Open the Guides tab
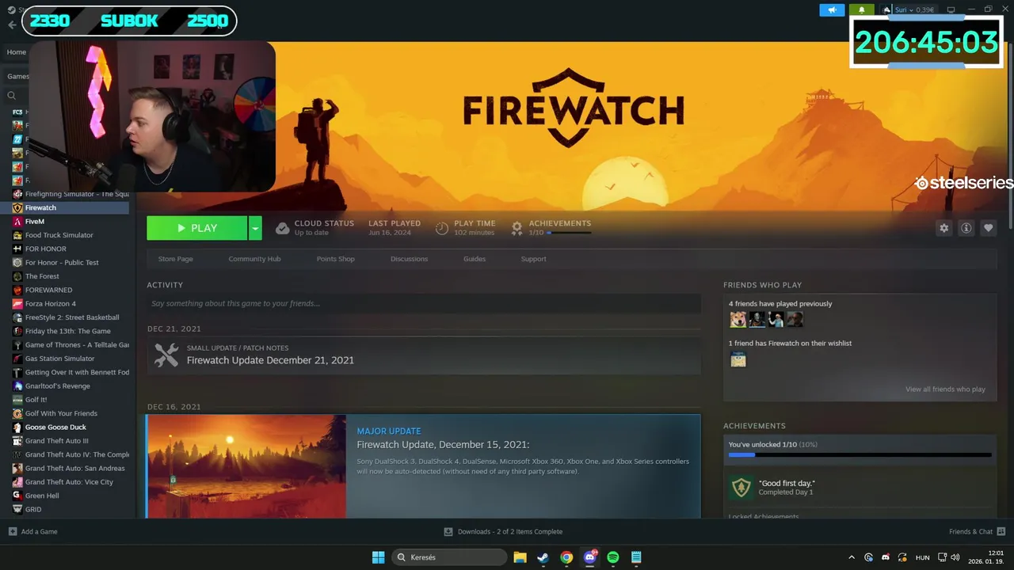The image size is (1014, 570). coord(475,259)
